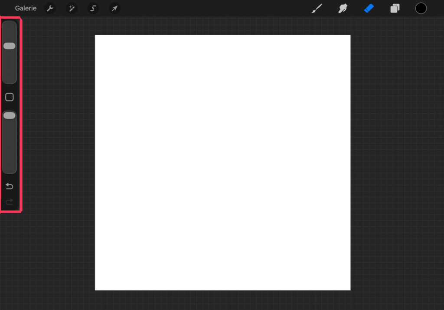
Task: Redo the last undone action
Action: (x=10, y=201)
